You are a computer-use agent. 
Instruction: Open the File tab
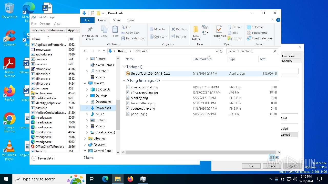click(x=87, y=20)
